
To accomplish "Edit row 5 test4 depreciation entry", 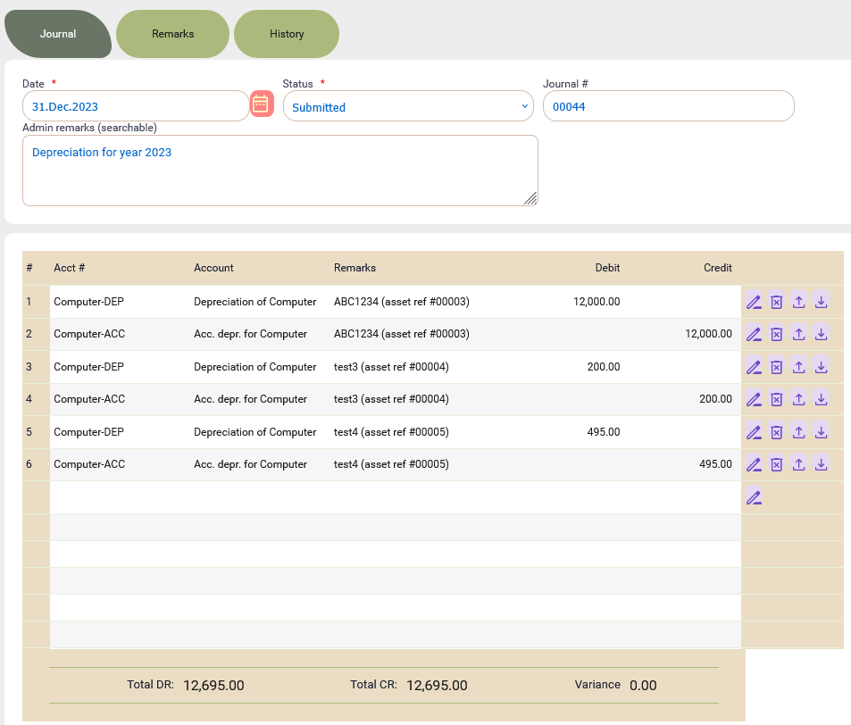I will pyautogui.click(x=754, y=432).
